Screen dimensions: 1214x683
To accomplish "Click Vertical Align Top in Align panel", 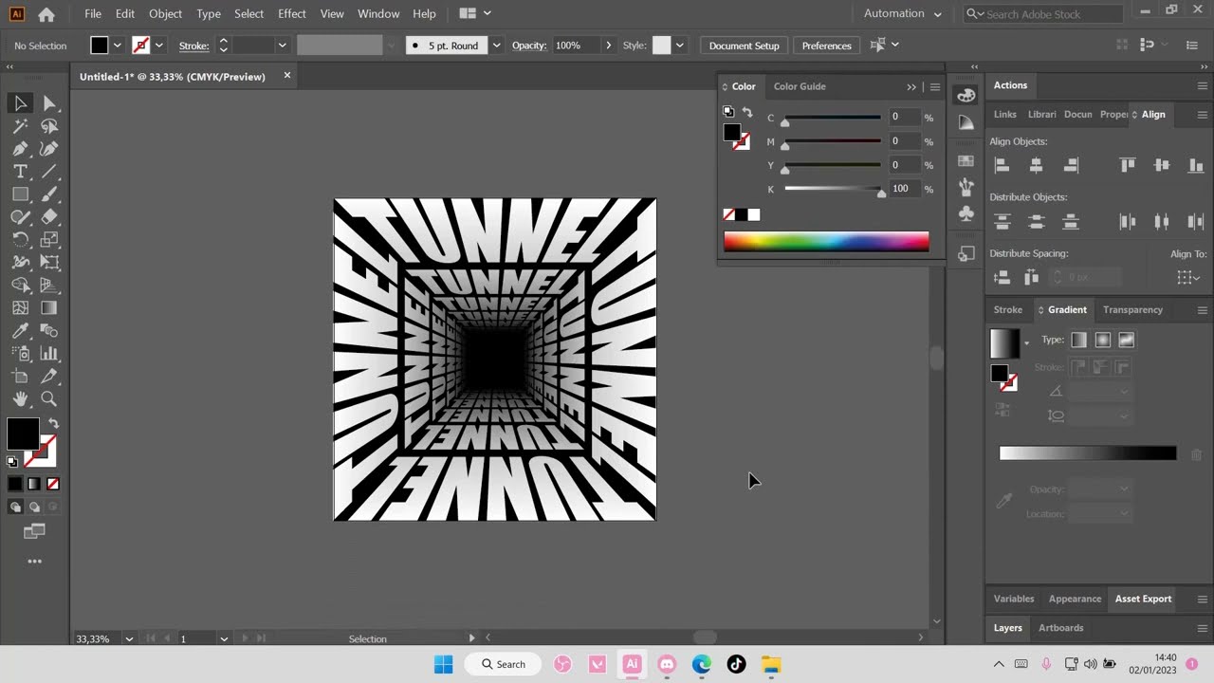I will click(1127, 165).
